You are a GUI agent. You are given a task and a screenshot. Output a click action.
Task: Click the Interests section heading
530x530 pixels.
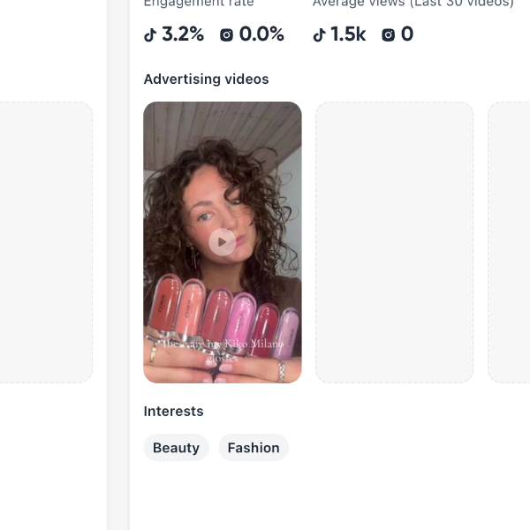(173, 412)
